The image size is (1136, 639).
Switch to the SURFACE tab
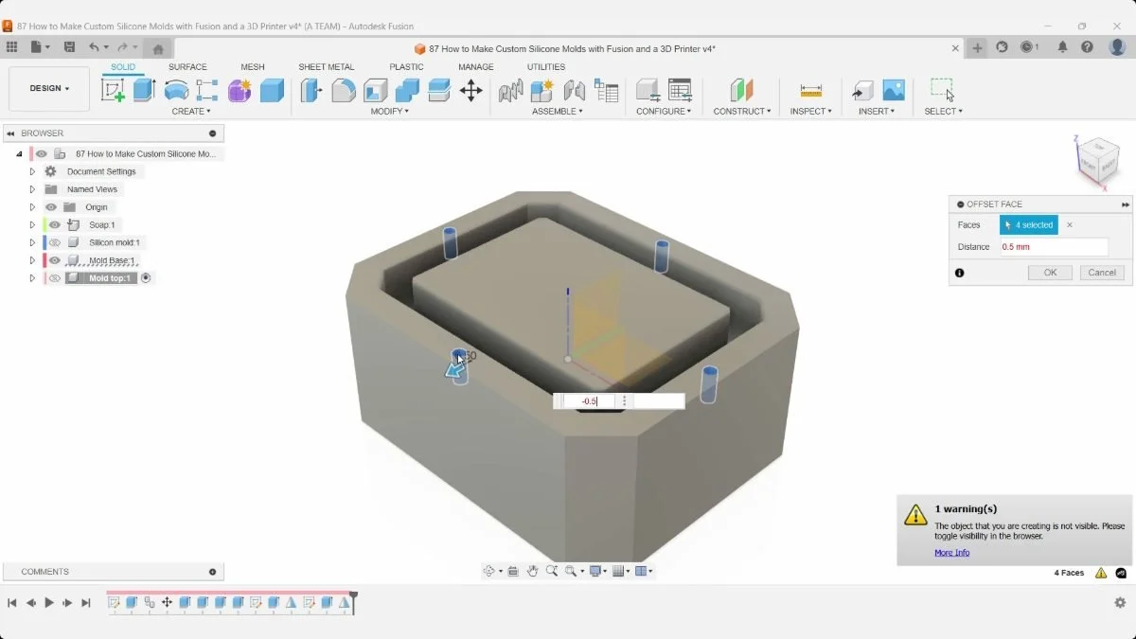point(187,67)
